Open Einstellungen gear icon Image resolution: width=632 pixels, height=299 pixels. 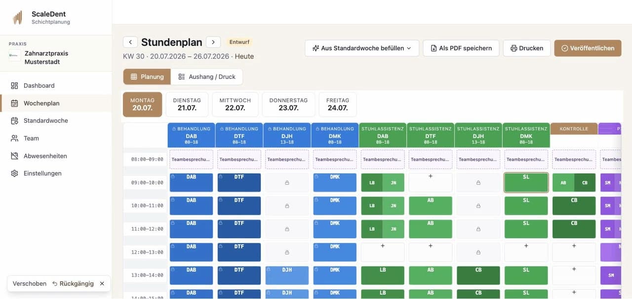tap(14, 173)
